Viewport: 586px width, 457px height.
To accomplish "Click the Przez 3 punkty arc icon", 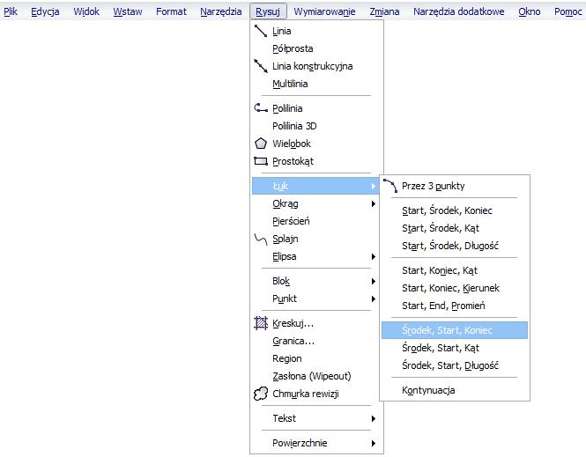I will [390, 186].
